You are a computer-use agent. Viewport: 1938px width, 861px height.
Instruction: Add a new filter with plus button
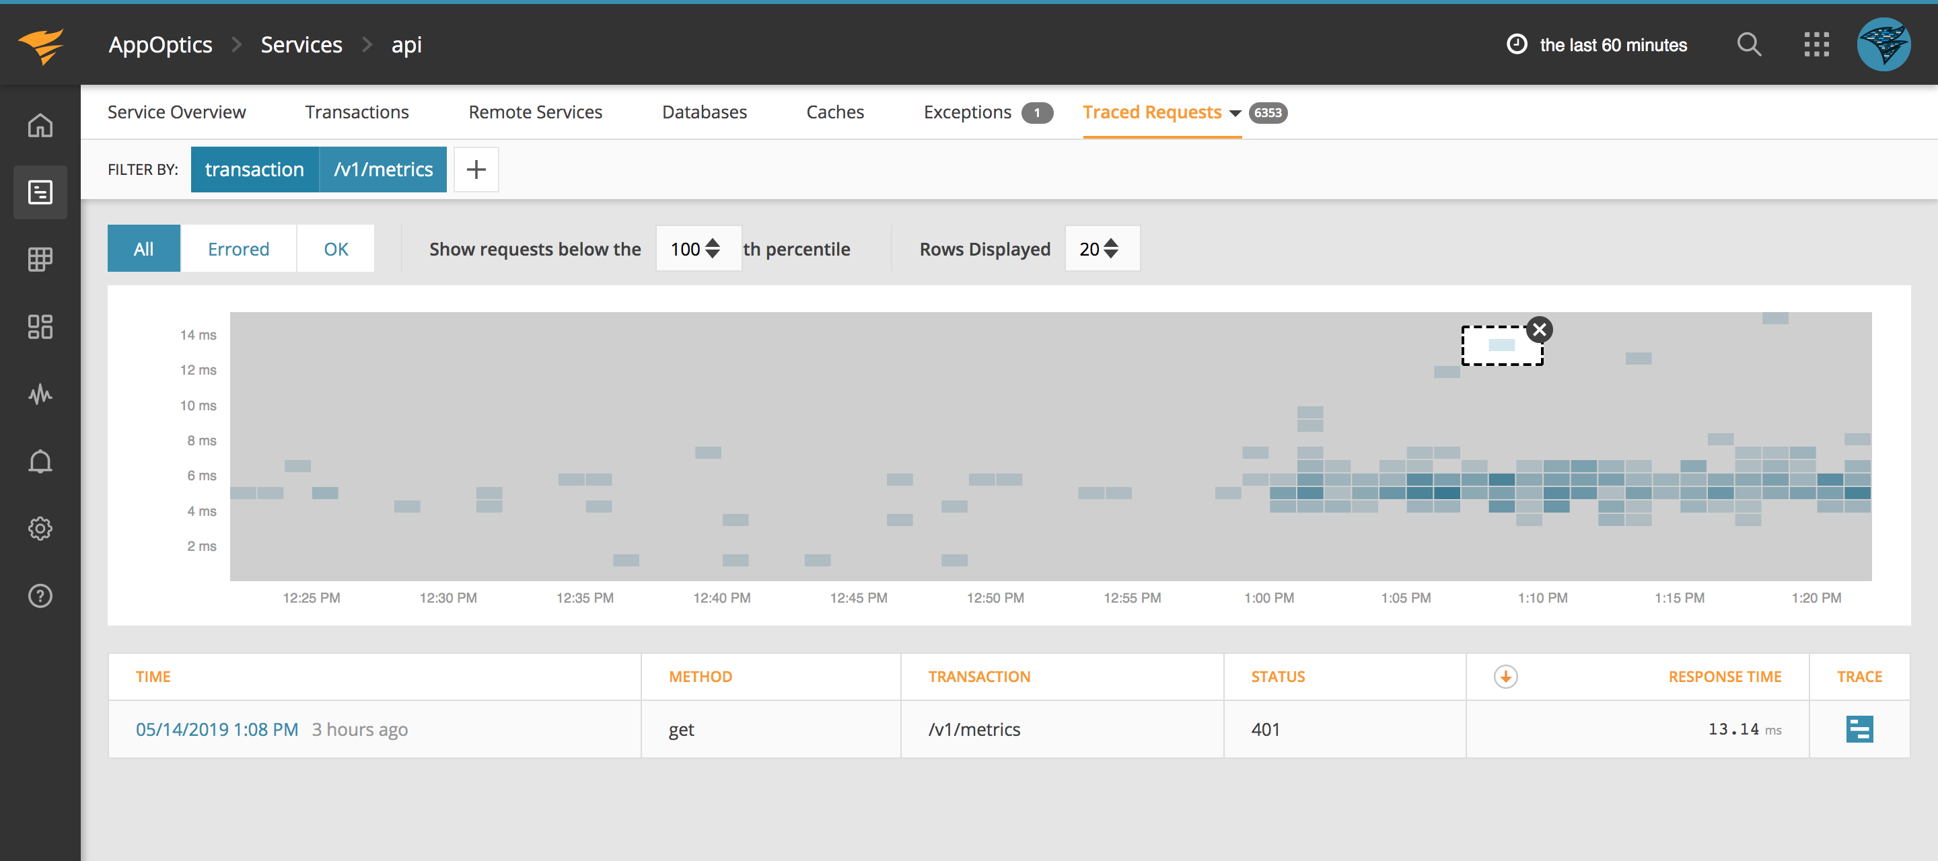(x=476, y=170)
